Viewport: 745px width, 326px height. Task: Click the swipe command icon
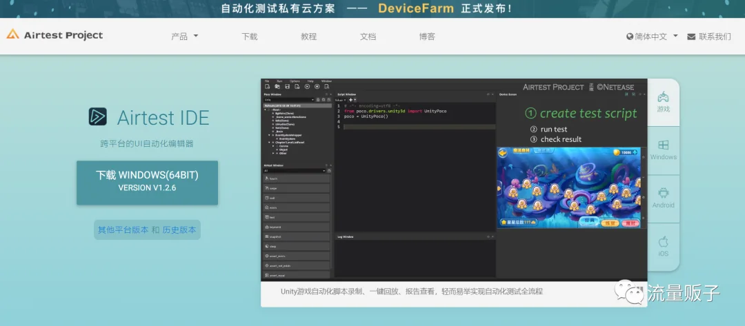pos(266,188)
